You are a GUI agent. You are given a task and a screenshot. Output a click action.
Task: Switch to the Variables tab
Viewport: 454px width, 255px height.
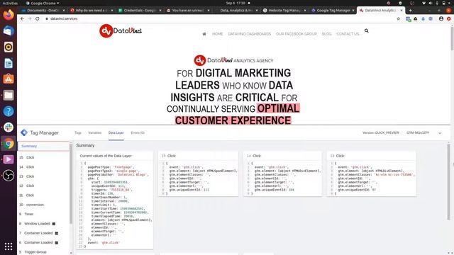coord(94,132)
